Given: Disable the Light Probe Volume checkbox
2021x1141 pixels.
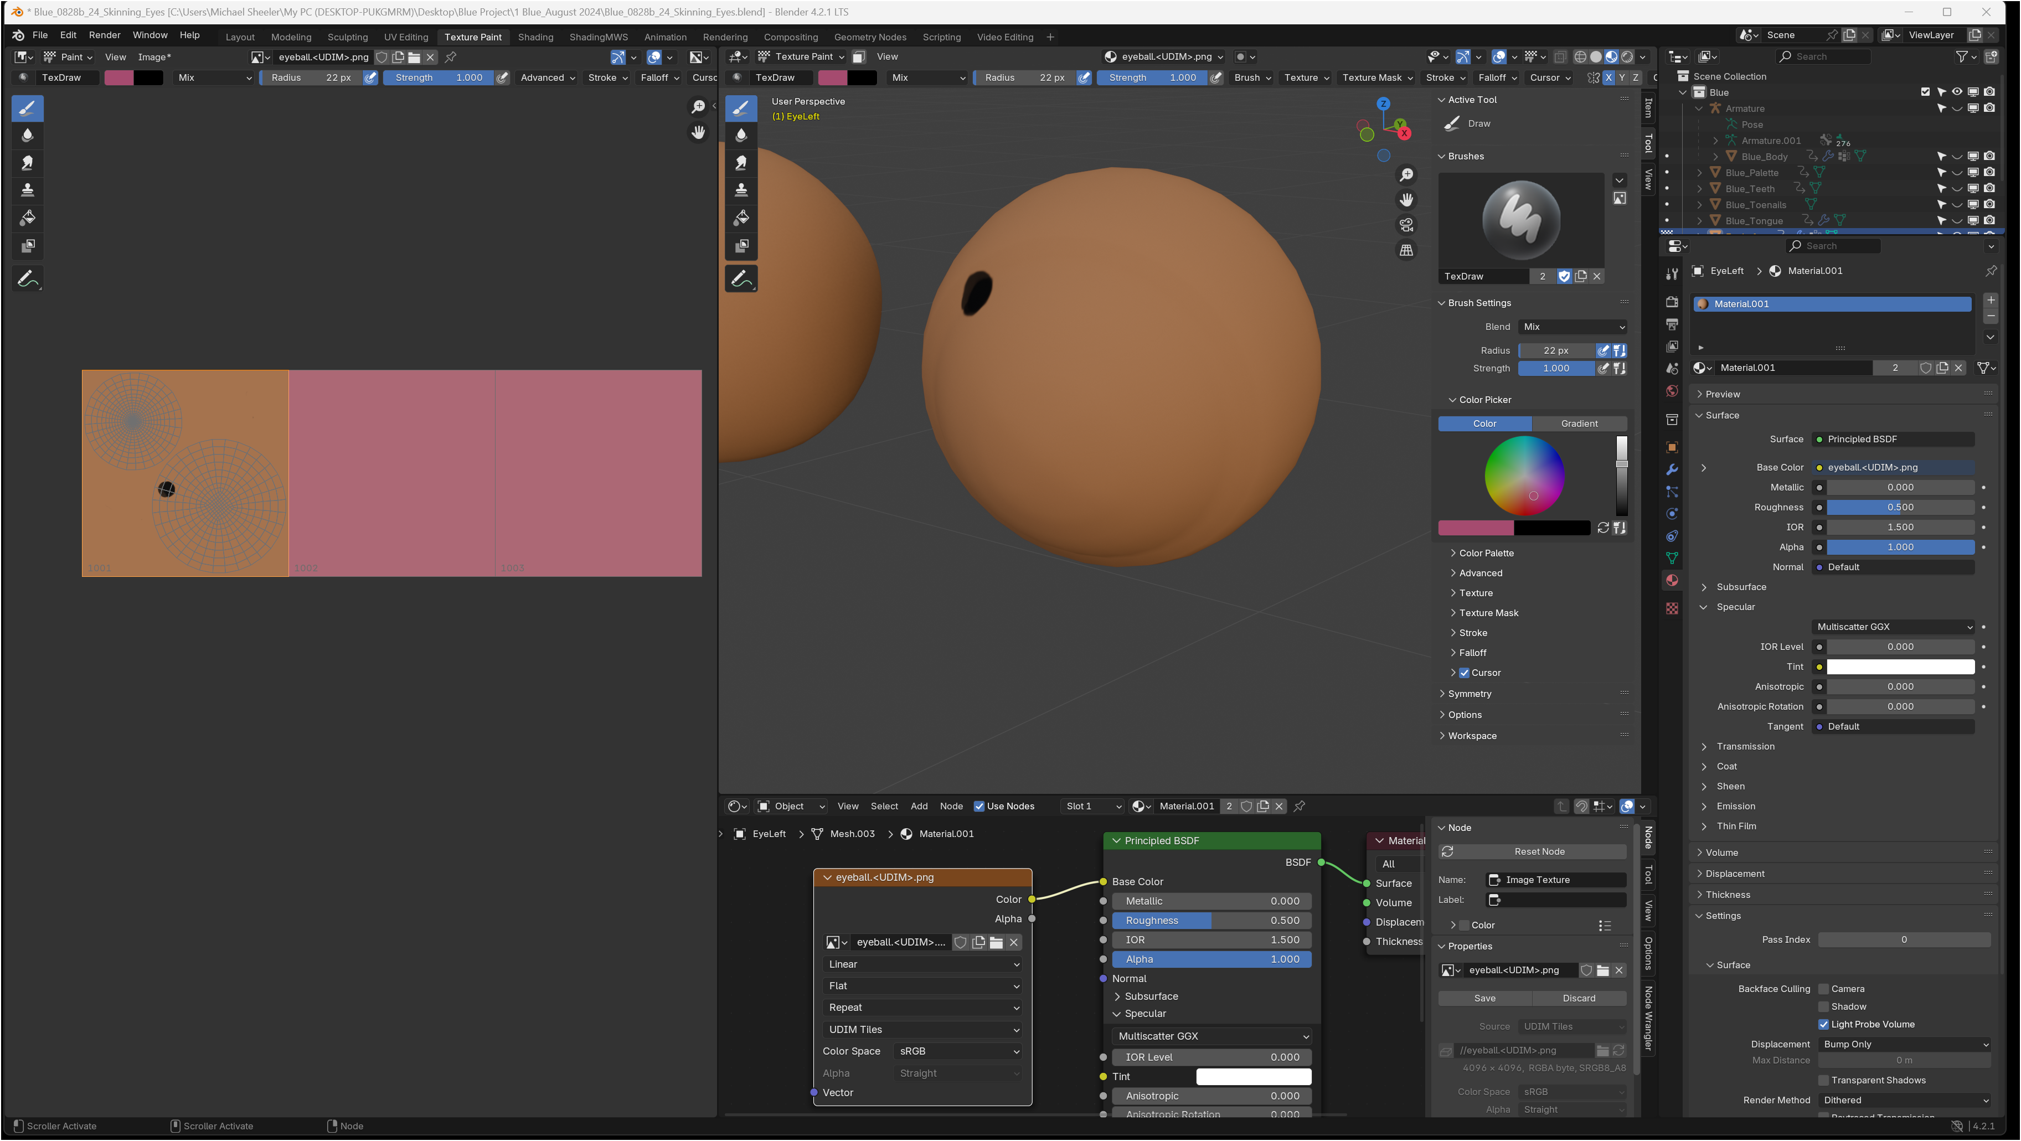Looking at the screenshot, I should [x=1823, y=1024].
